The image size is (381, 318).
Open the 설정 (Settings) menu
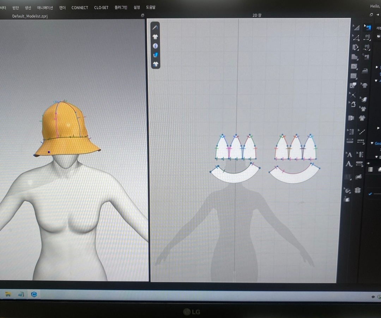click(137, 7)
